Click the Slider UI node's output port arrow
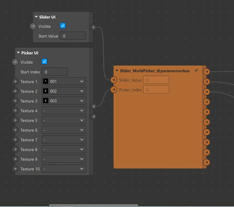Screen dimensions: 234x207 [x=93, y=27]
